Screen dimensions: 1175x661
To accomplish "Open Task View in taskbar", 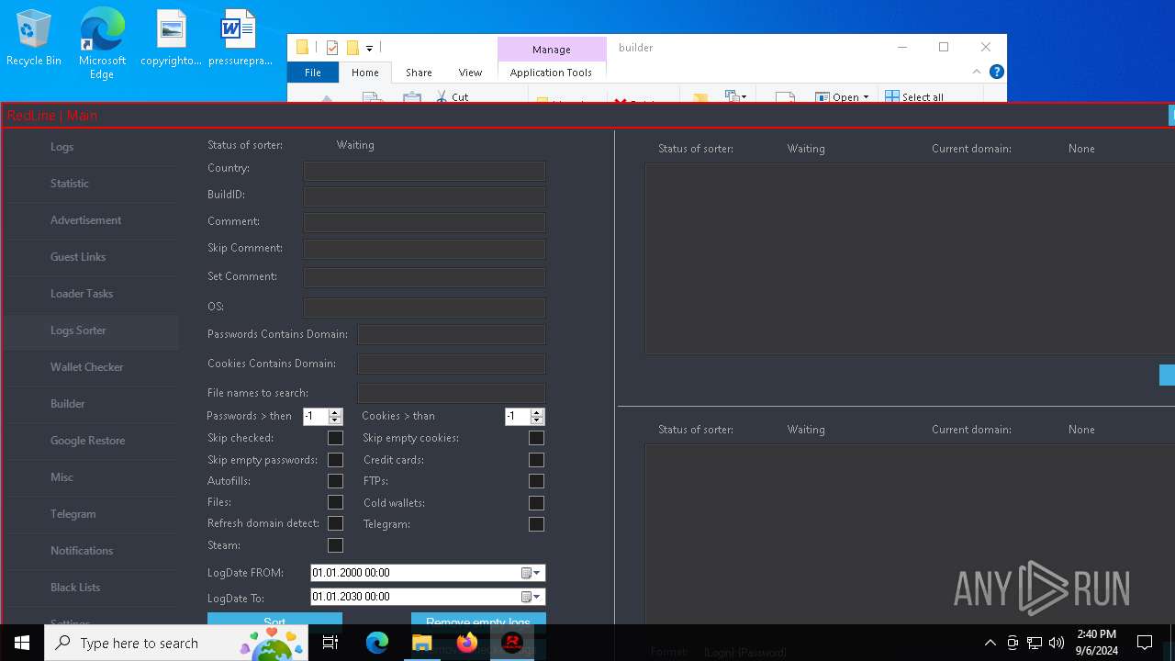I will coord(330,643).
